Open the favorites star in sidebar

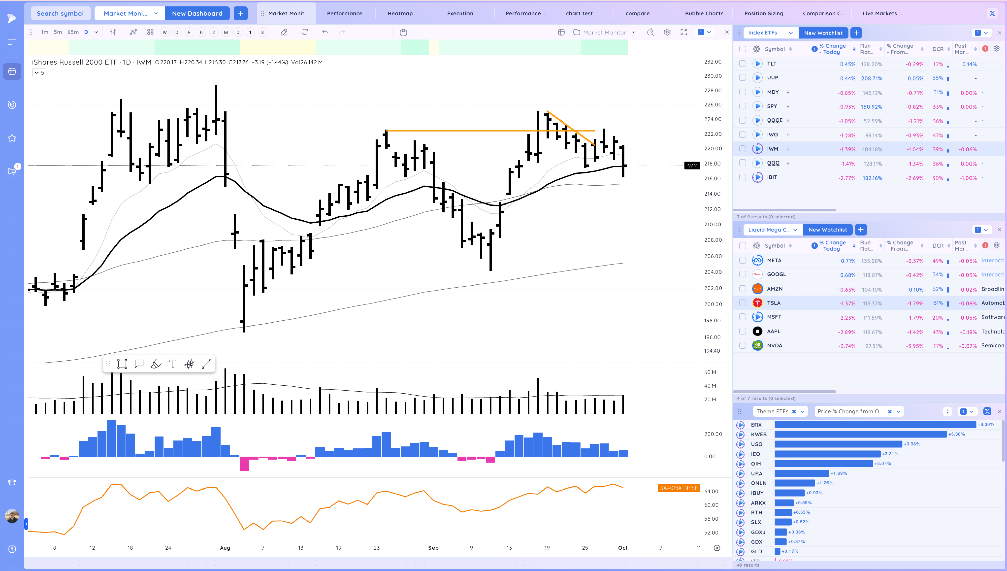click(12, 138)
